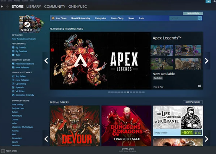This screenshot has height=154, width=216.
Task: Click the Specials percent icon
Action: click(x=13, y=87)
